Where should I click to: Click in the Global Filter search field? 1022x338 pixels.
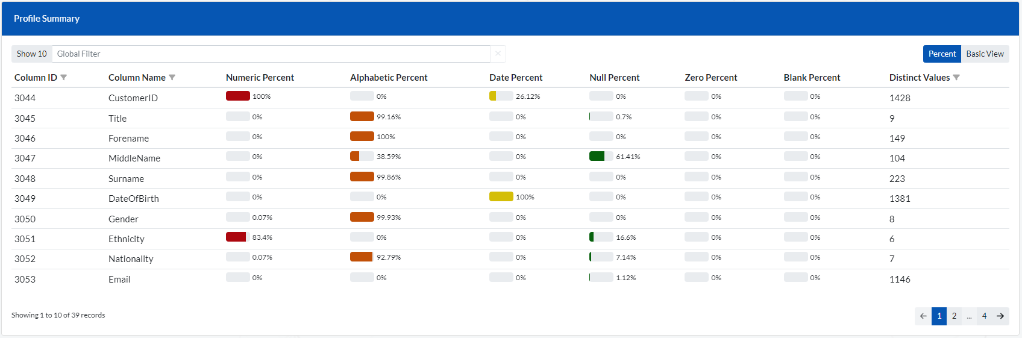click(271, 54)
